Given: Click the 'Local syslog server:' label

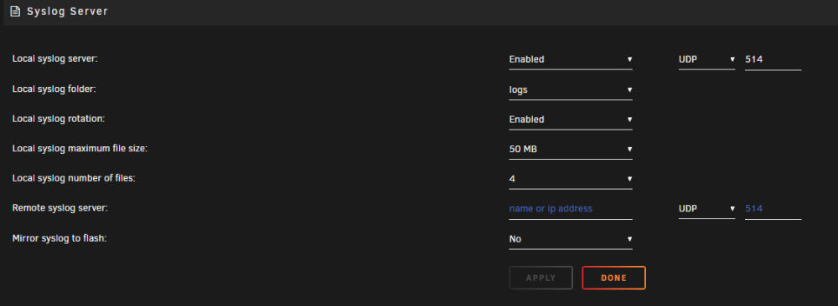Looking at the screenshot, I should click(x=55, y=59).
